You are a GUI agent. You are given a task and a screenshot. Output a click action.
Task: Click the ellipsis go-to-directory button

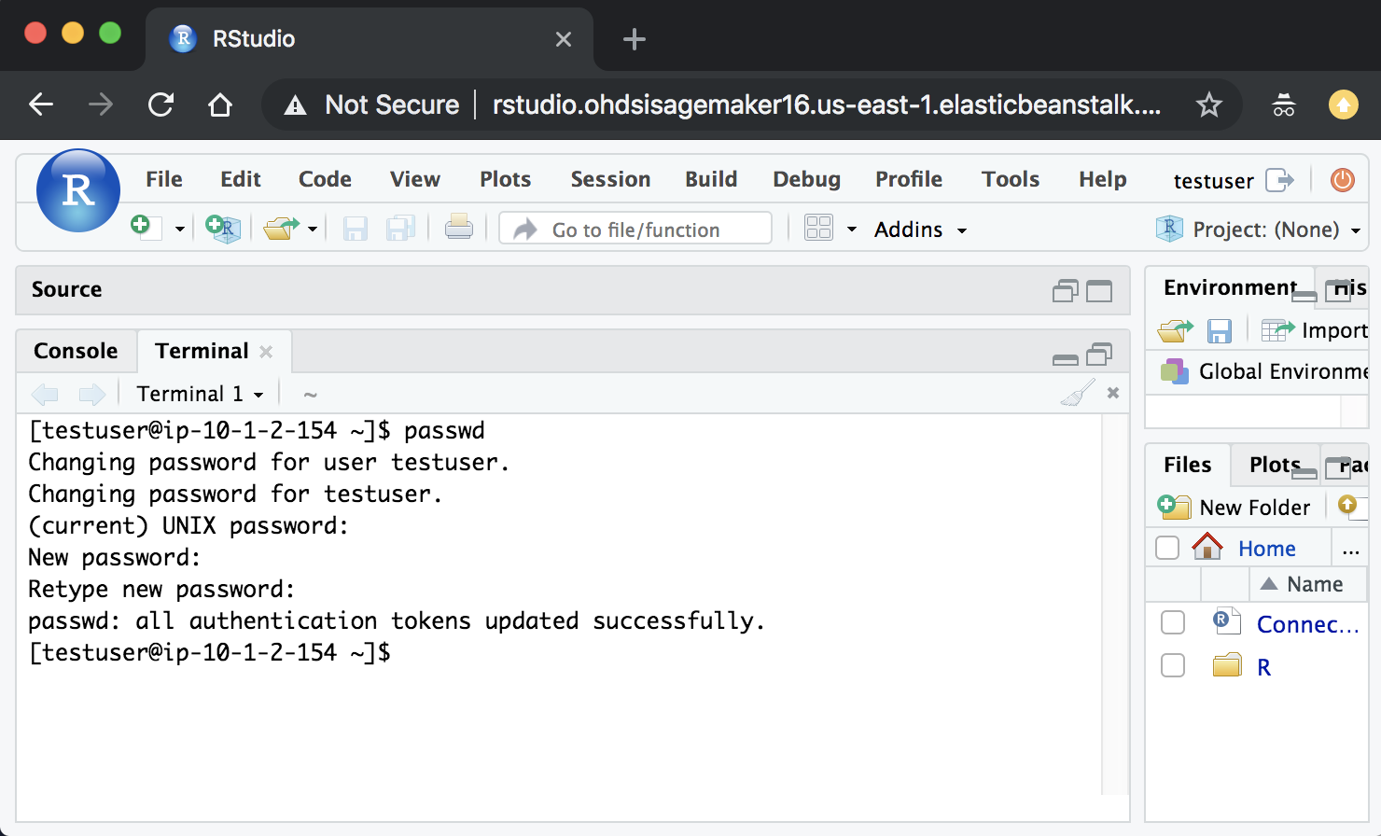click(1350, 550)
